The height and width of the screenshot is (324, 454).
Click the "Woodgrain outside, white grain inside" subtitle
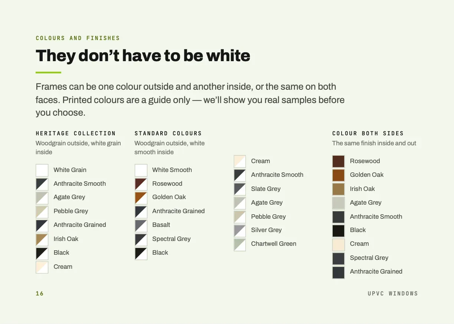78,148
